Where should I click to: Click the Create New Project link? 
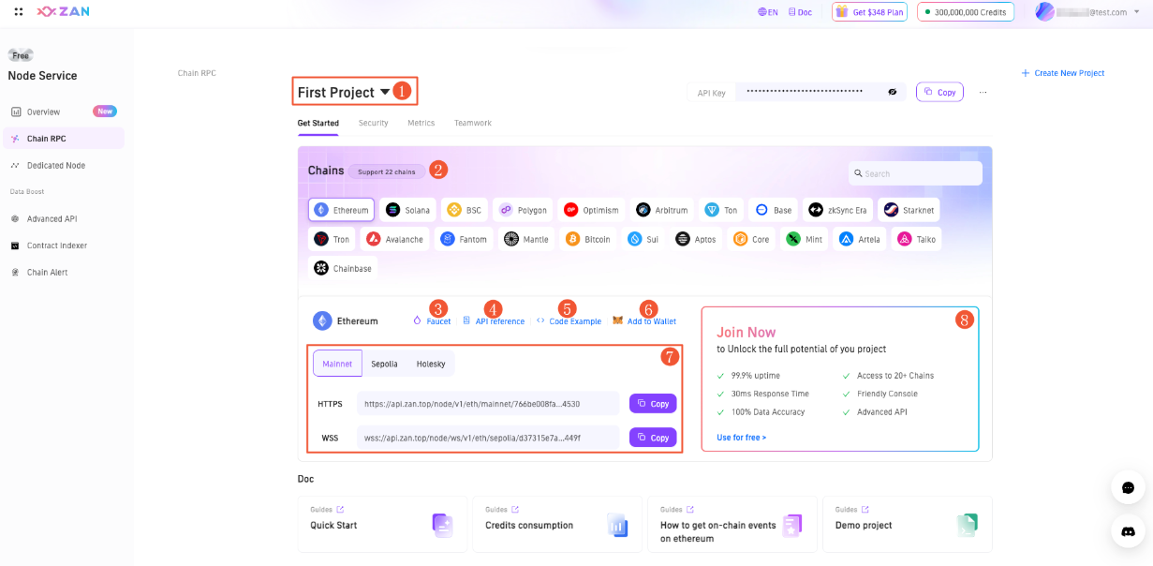(x=1063, y=73)
